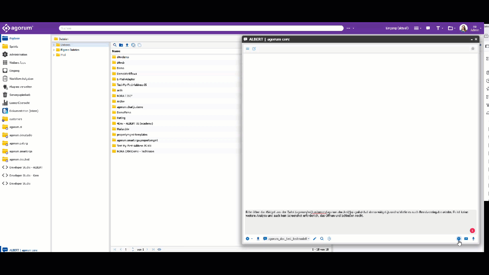
Task: Click the top search input field
Action: click(x=201, y=28)
